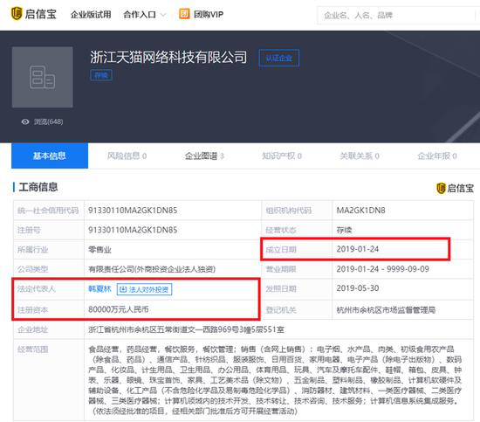
Task: Click the 法人对外投资 button
Action: (145, 289)
